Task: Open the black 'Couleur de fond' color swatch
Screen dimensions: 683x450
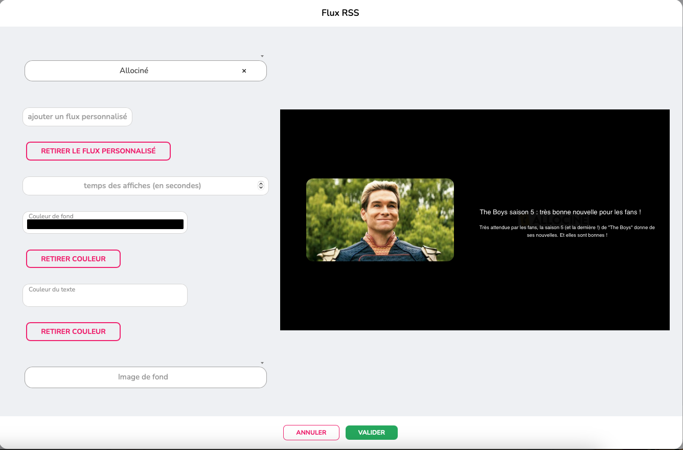Action: pyautogui.click(x=105, y=224)
